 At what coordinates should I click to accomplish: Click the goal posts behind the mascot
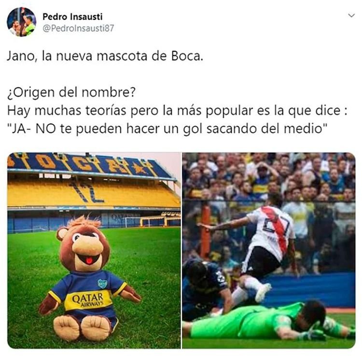coord(133,222)
